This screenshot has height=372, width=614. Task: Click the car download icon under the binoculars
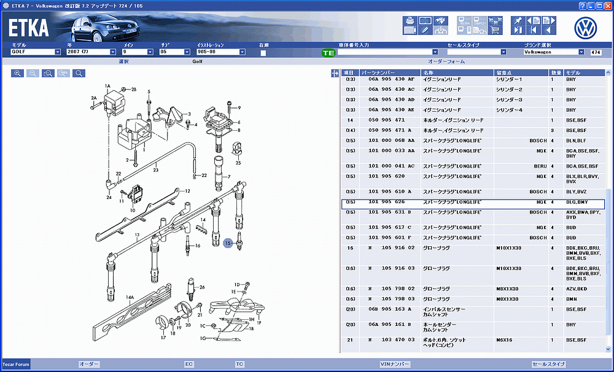441,30
